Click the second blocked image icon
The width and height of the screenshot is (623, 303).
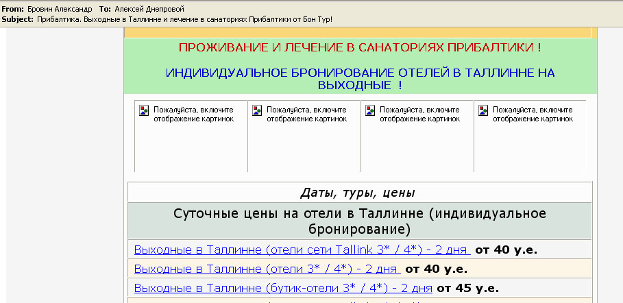257,111
